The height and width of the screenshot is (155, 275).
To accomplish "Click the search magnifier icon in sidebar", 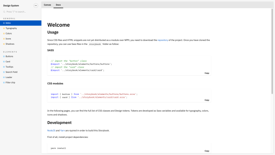I will click(4, 12).
